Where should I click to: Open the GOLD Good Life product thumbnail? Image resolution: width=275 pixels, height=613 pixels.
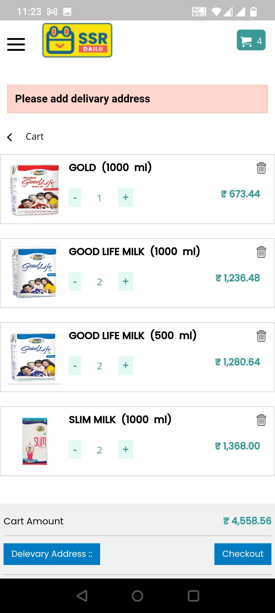click(35, 190)
